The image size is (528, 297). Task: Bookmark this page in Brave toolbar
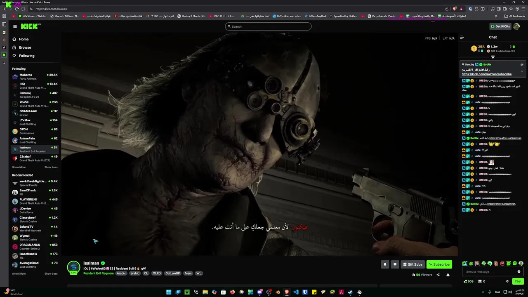[23, 9]
